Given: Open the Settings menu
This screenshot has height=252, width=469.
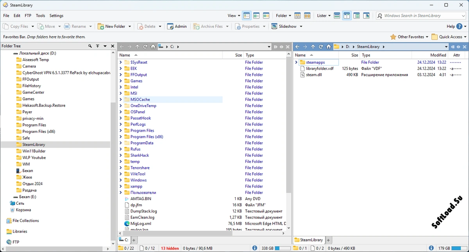Looking at the screenshot, I should tap(56, 16).
